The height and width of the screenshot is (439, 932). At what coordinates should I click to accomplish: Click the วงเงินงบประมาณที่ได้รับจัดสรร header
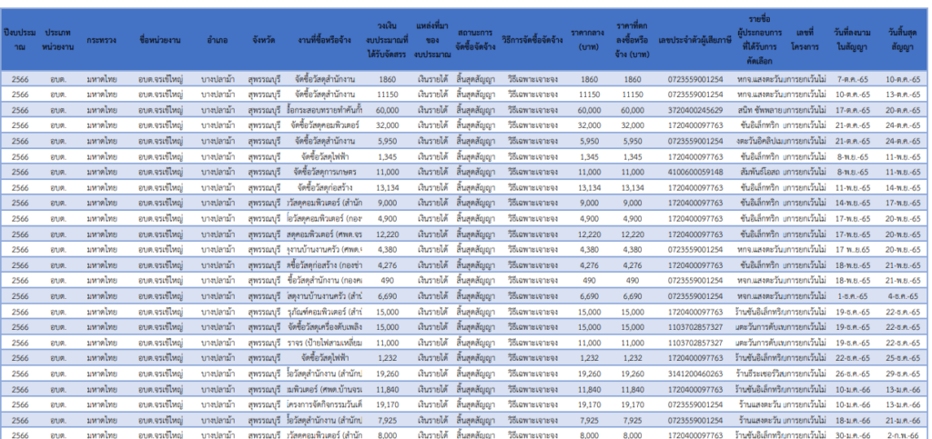[386, 40]
